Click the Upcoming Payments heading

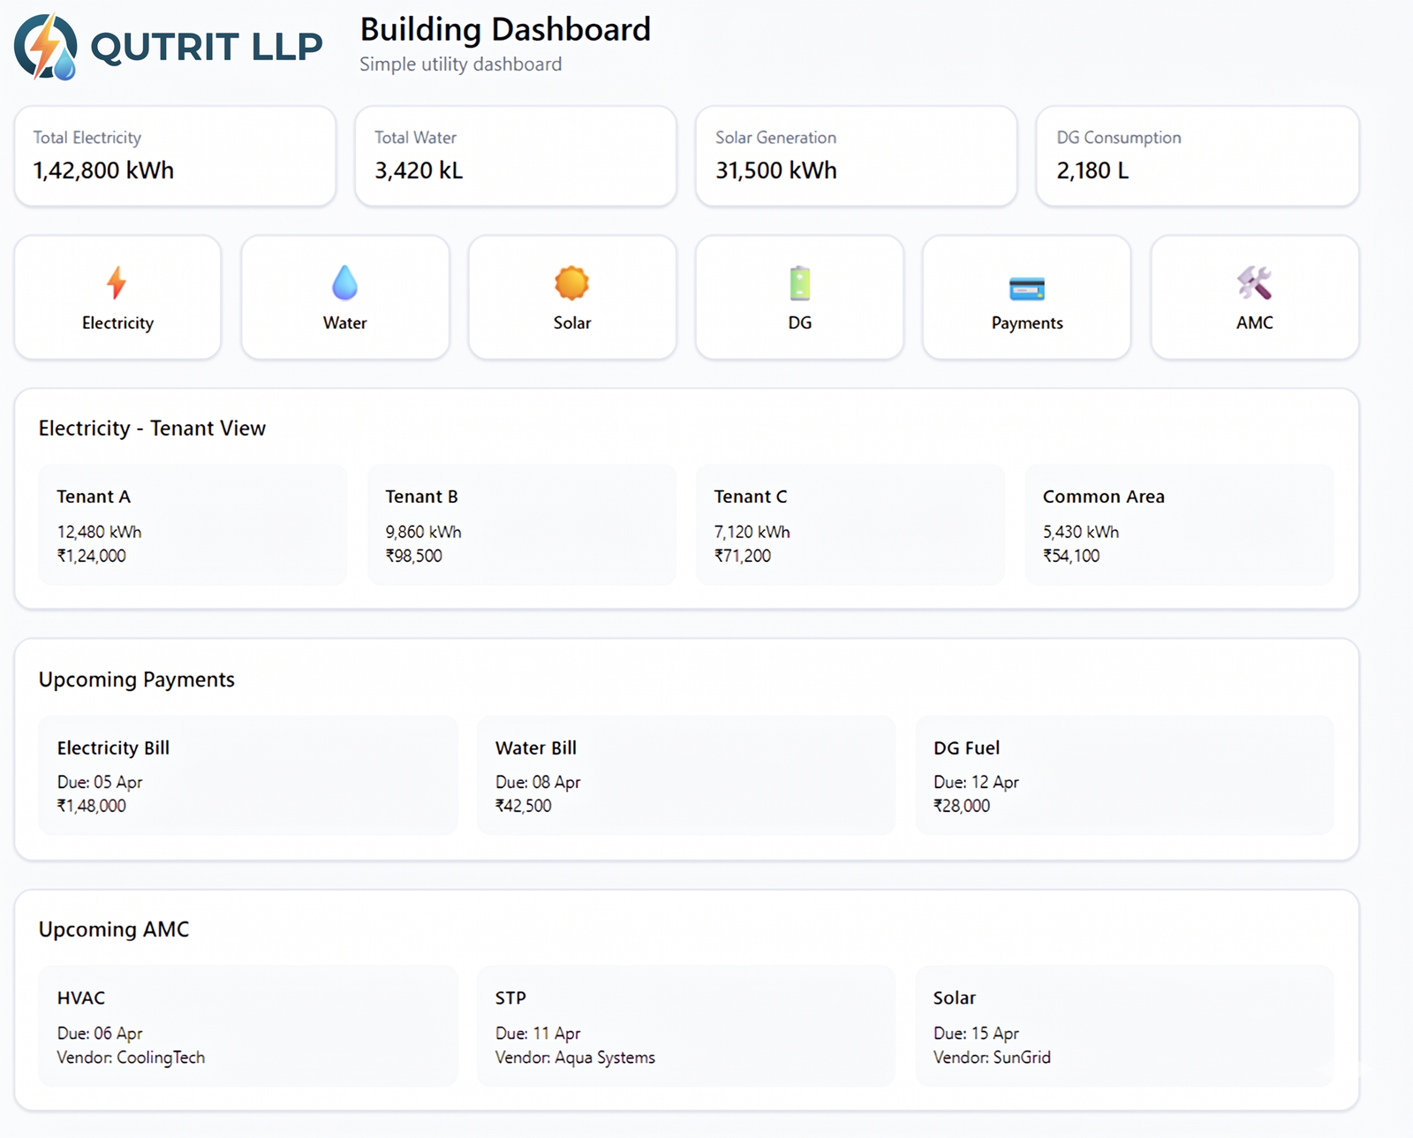[x=137, y=679]
